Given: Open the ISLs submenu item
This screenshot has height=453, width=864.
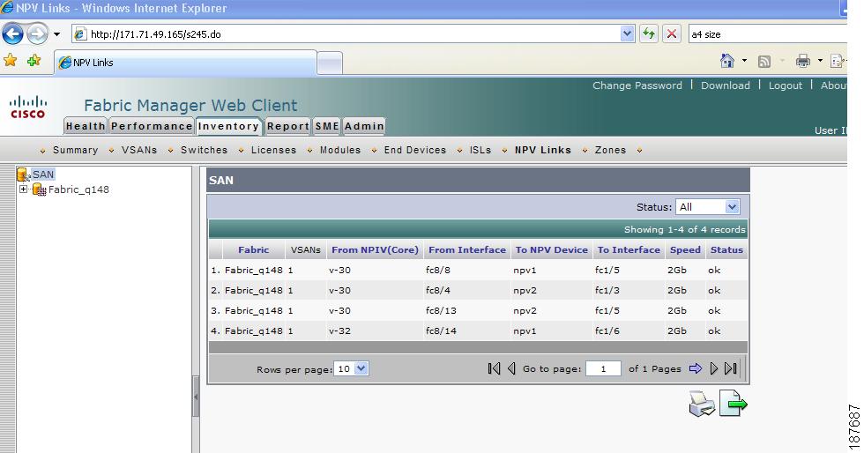Looking at the screenshot, I should click(x=480, y=150).
